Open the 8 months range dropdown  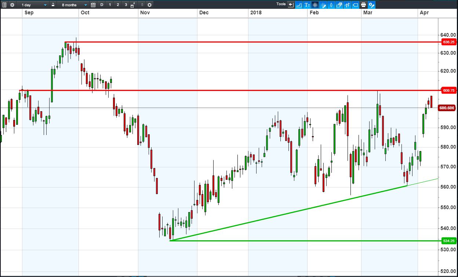point(73,5)
